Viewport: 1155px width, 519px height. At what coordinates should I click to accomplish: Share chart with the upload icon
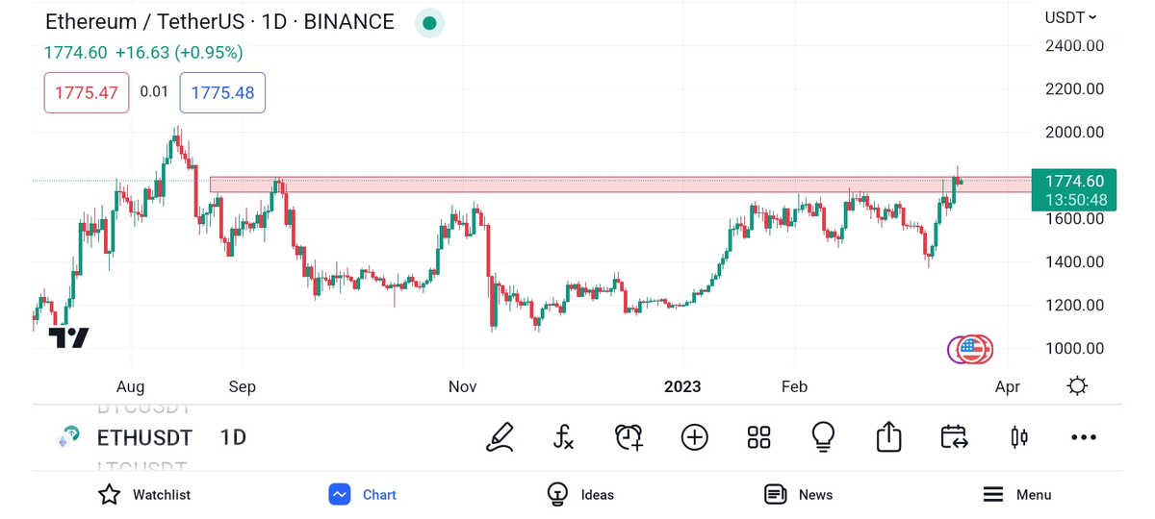[x=888, y=437]
